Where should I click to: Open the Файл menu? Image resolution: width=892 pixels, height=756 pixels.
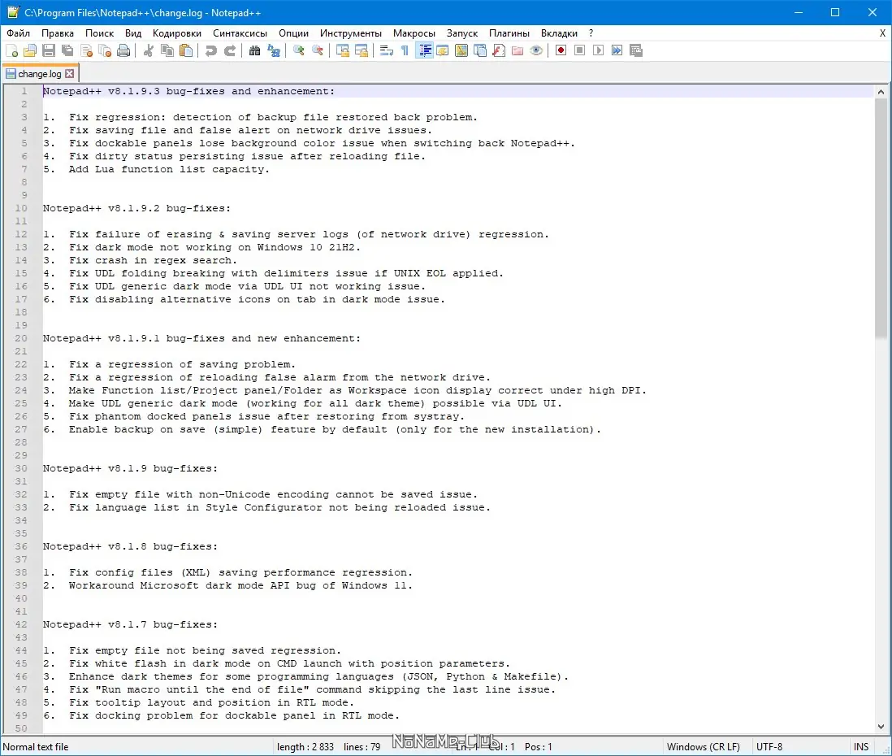[x=18, y=33]
